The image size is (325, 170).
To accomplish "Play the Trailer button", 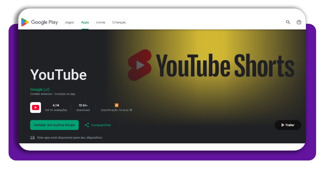I will click(288, 125).
